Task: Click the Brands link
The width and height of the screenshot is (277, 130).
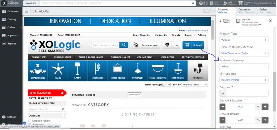Action: pos(176,35)
